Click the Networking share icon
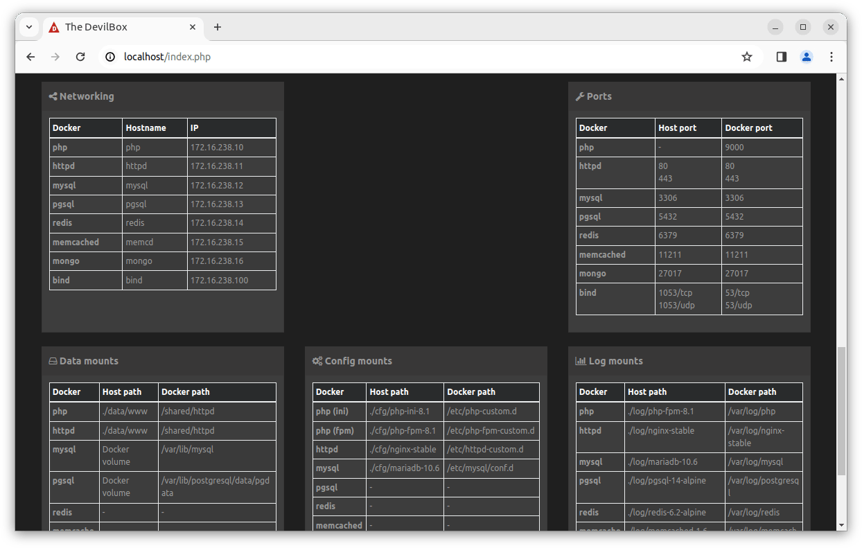The width and height of the screenshot is (862, 548). tap(53, 96)
